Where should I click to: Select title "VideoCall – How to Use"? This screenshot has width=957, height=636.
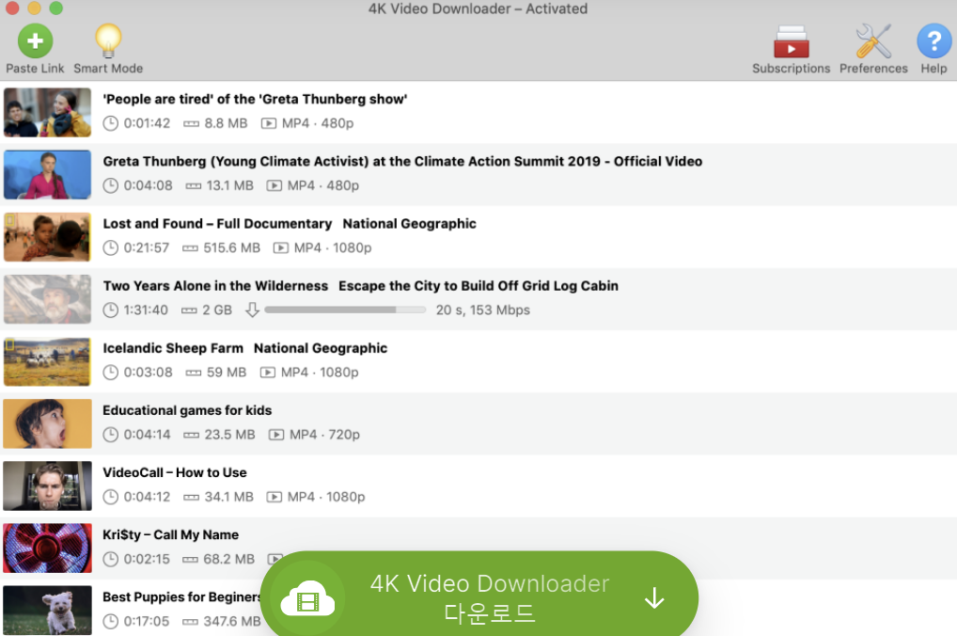click(175, 473)
